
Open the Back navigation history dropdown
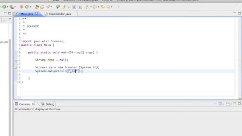(111, 7)
